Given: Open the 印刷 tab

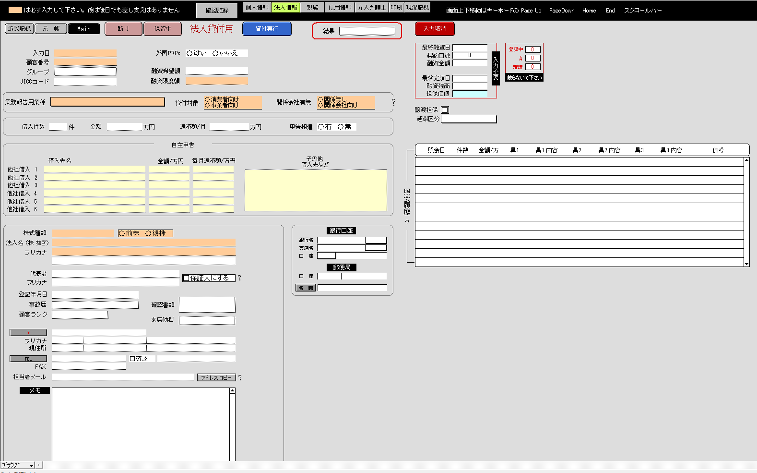Looking at the screenshot, I should [396, 7].
